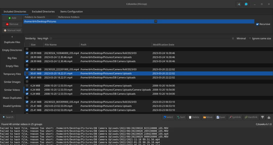This screenshot has width=273, height=145.
Task: Select DB Camera Uploads row dated 2023-03-24
Action: click(149, 61)
